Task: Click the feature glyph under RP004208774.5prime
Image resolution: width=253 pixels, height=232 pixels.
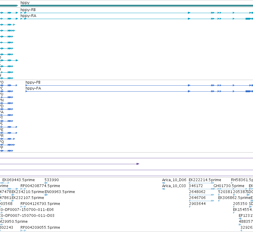Action: (x=23, y=189)
